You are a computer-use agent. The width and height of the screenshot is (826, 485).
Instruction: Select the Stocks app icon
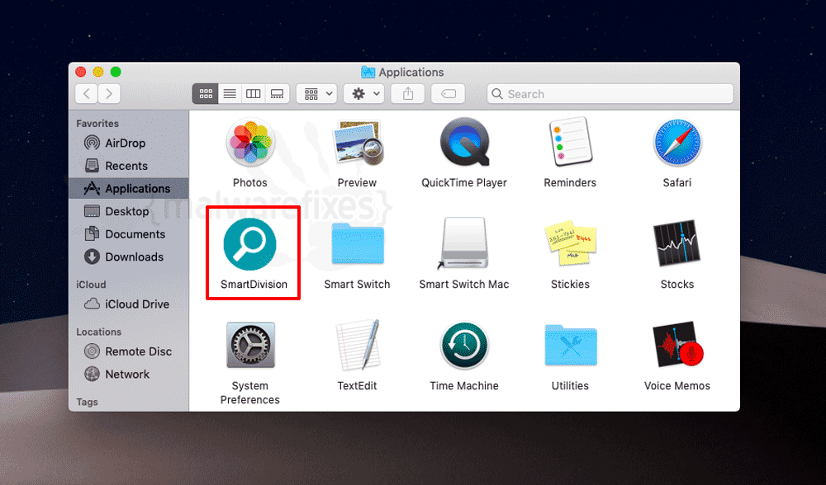point(677,243)
